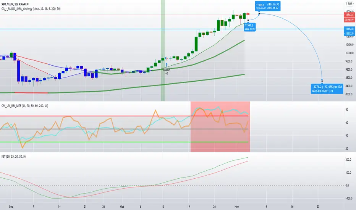Image resolution: width=356 pixels, height=210 pixels.
Task: Select the KST (10, 15, 20, 30, 9) label
Action: click(x=13, y=157)
